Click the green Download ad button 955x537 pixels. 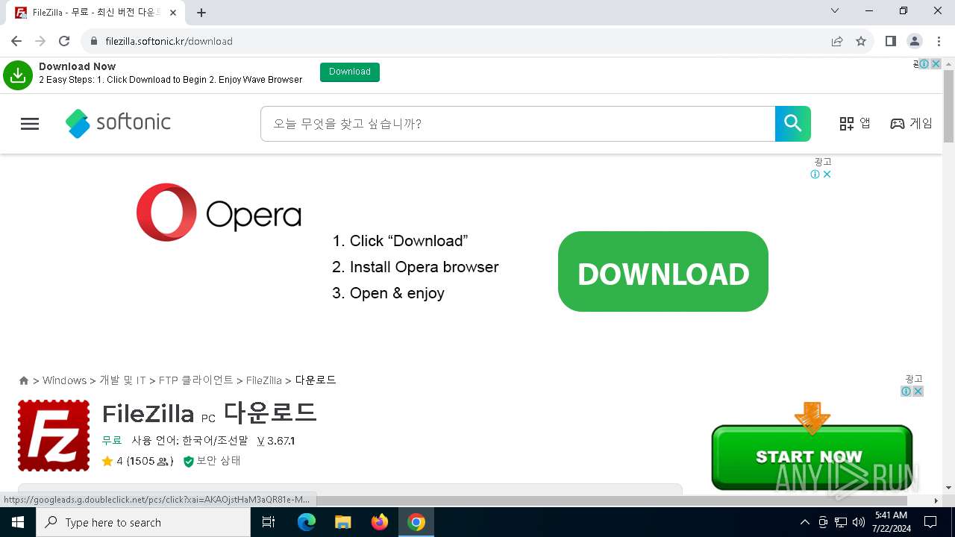(350, 72)
